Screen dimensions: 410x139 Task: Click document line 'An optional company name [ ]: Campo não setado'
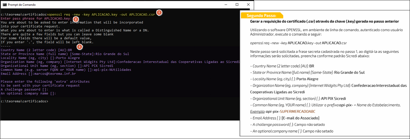coord(292,131)
